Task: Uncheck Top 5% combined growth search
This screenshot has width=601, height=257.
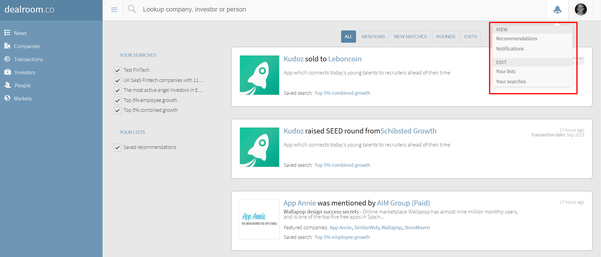Action: tap(118, 110)
